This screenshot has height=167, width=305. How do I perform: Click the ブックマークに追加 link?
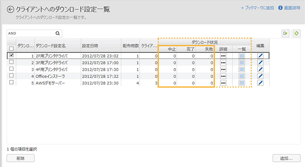[257, 8]
